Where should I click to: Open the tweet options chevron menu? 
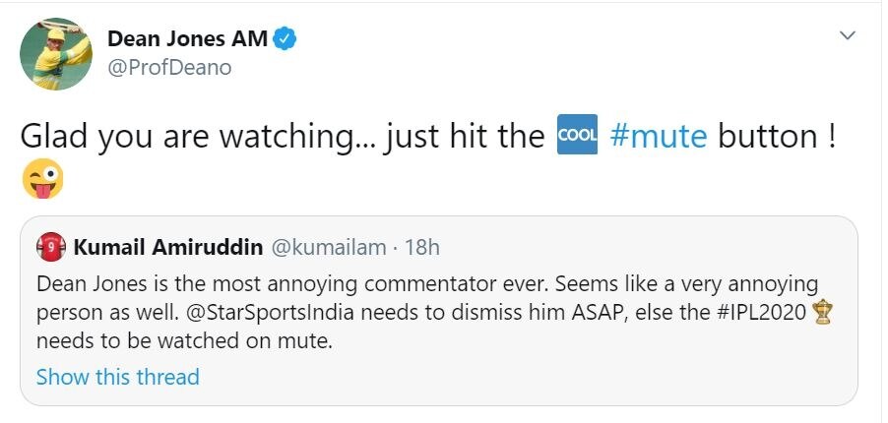pyautogui.click(x=847, y=35)
